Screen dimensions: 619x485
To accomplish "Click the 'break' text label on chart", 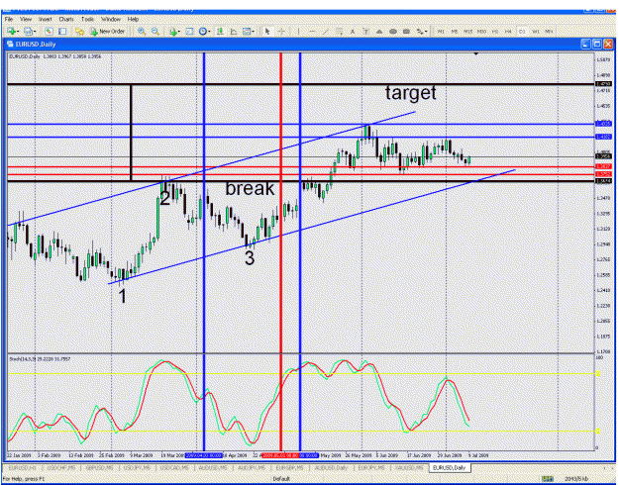I will 250,188.
